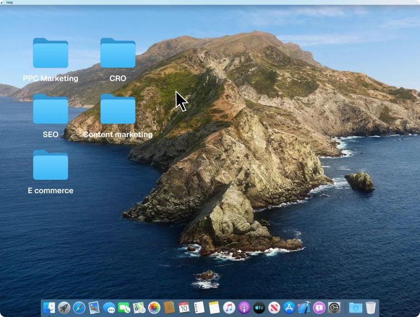This screenshot has width=420, height=317.
Task: Open System Preferences gear icon
Action: click(x=334, y=308)
